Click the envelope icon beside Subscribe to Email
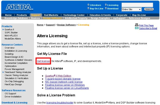This screenshot has height=105, width=160. (x=137, y=28)
